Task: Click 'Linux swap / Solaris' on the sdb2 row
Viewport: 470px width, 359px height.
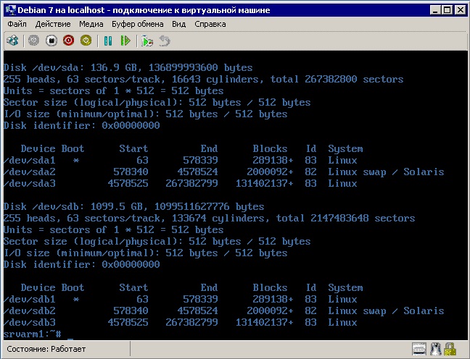Action: pos(386,311)
